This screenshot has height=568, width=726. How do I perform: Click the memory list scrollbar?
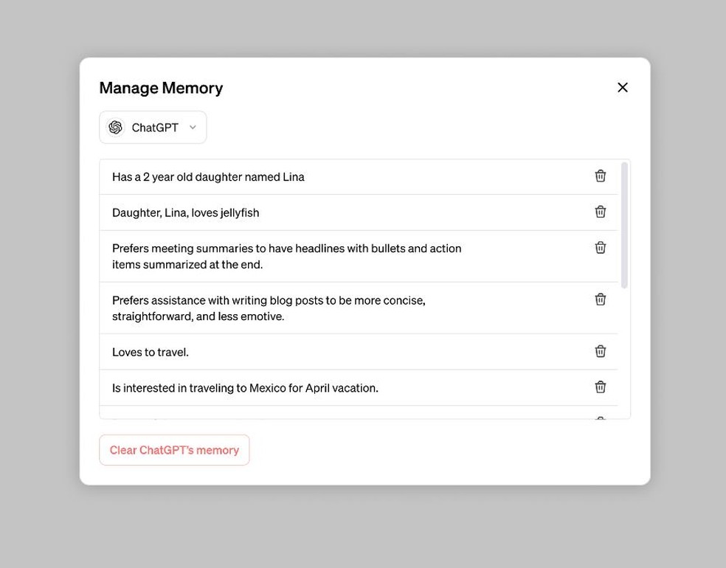tap(624, 225)
